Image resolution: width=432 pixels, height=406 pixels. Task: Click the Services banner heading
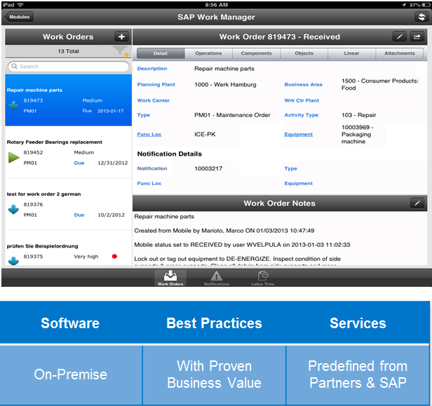pyautogui.click(x=358, y=323)
